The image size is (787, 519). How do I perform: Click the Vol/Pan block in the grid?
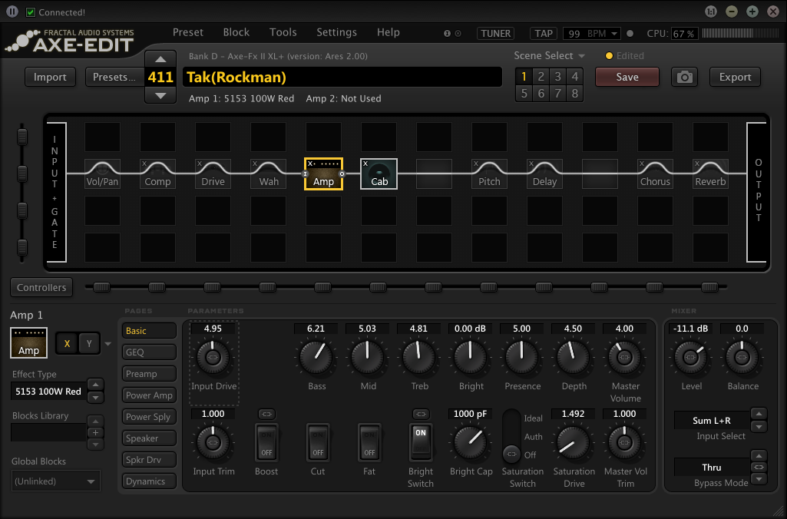(102, 174)
